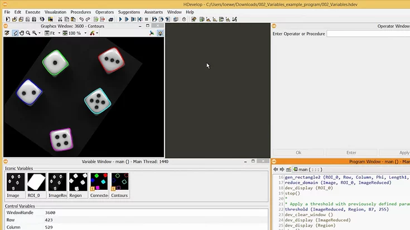
Task: Click the Enter button in Operator Window
Action: (351, 152)
